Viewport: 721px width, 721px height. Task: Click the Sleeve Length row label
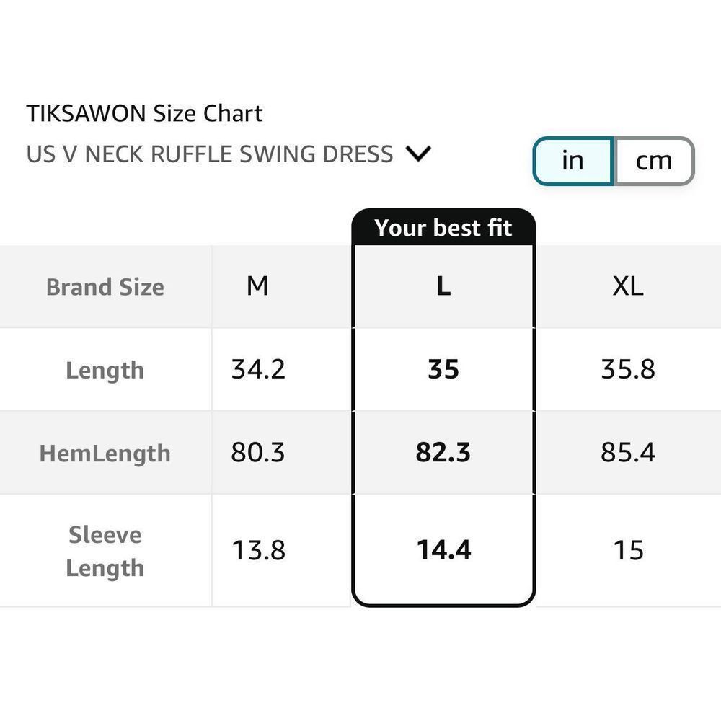pos(105,551)
